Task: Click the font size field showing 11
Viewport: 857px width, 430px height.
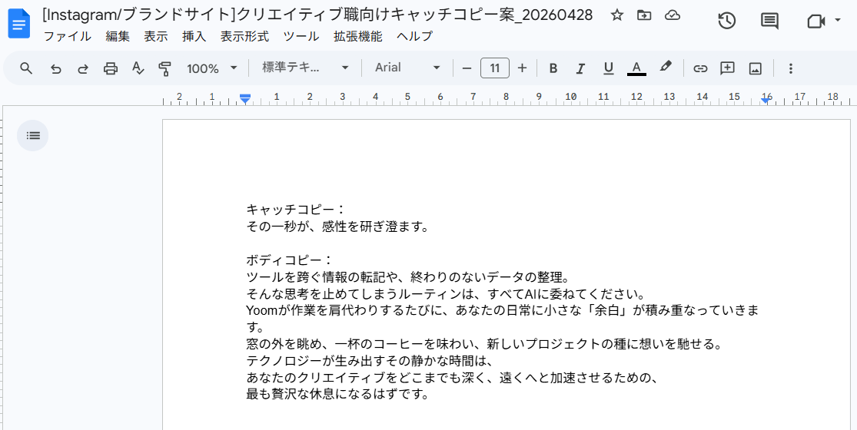Action: pyautogui.click(x=495, y=68)
